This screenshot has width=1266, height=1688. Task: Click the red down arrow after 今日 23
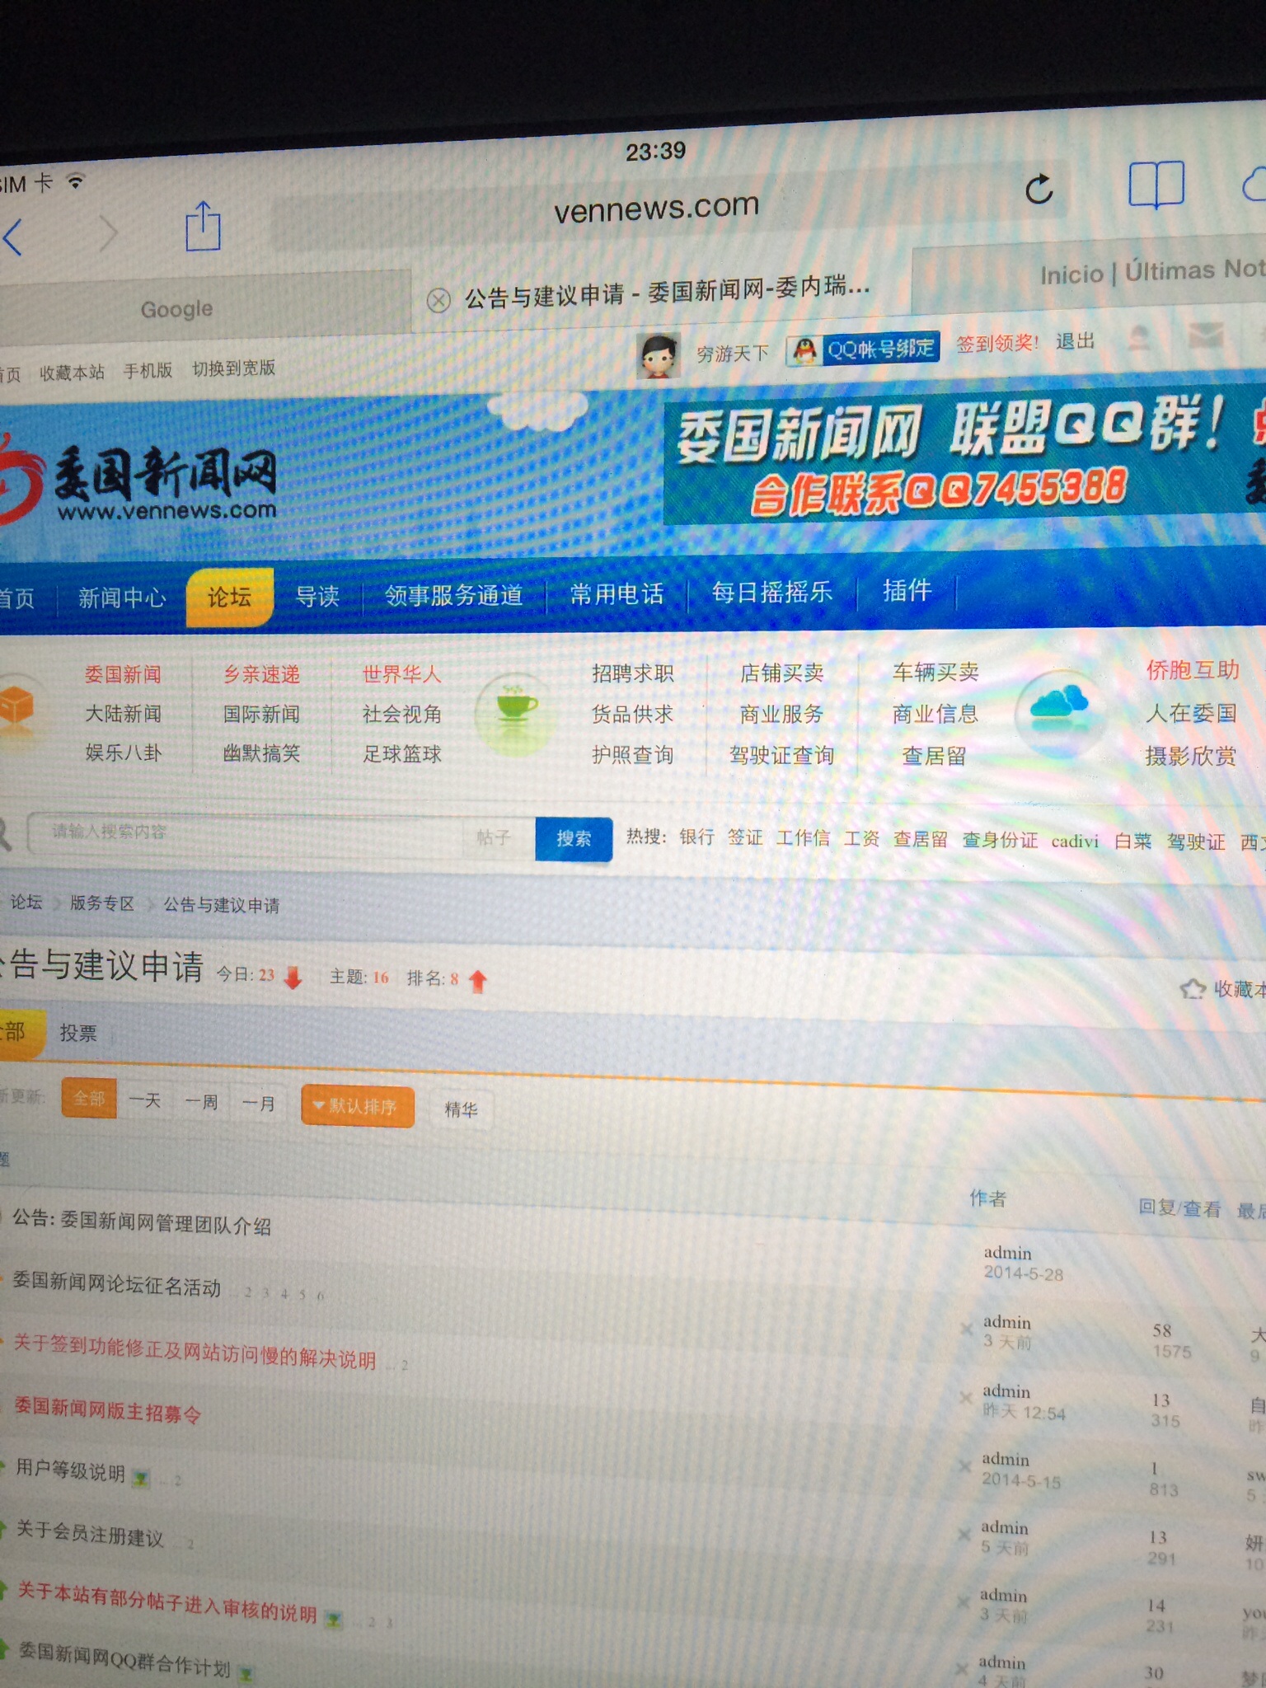pos(293,977)
